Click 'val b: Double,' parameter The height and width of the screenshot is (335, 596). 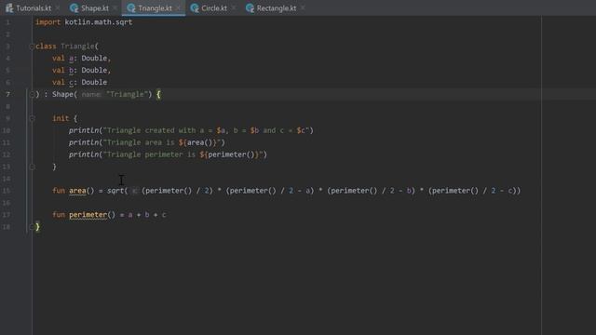tap(81, 71)
